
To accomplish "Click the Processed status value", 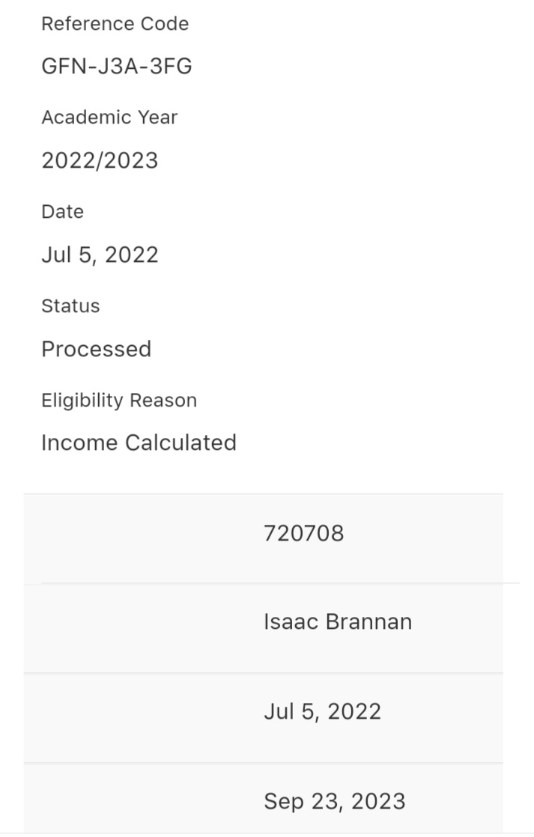I will pyautogui.click(x=97, y=349).
